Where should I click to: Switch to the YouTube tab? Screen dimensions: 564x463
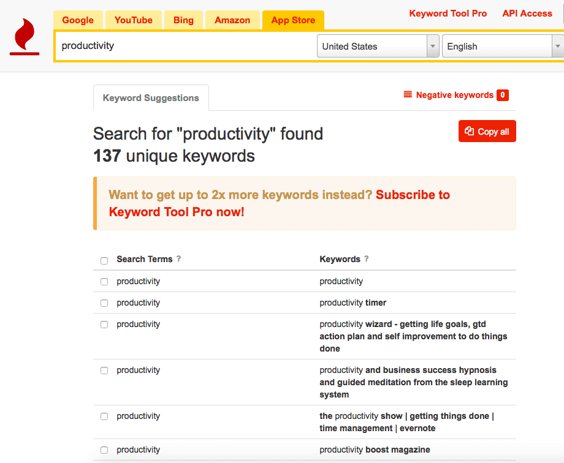click(133, 20)
